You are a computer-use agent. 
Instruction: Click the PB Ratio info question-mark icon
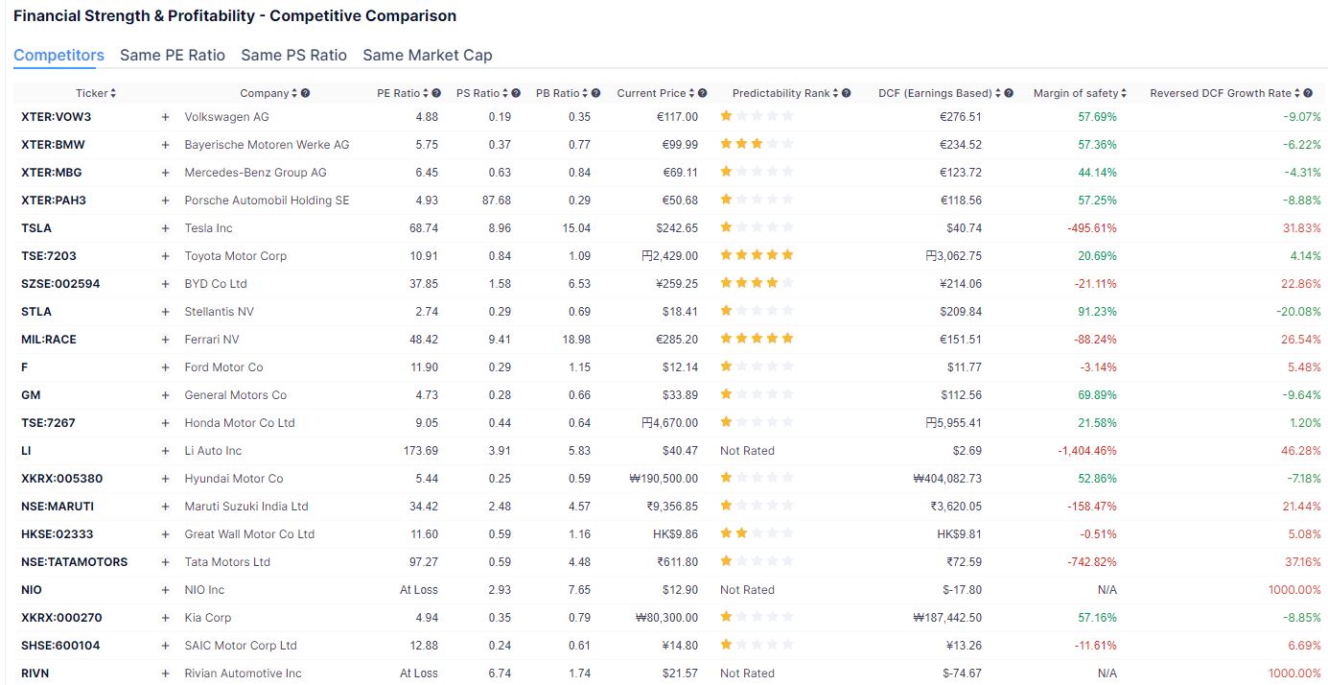point(595,94)
